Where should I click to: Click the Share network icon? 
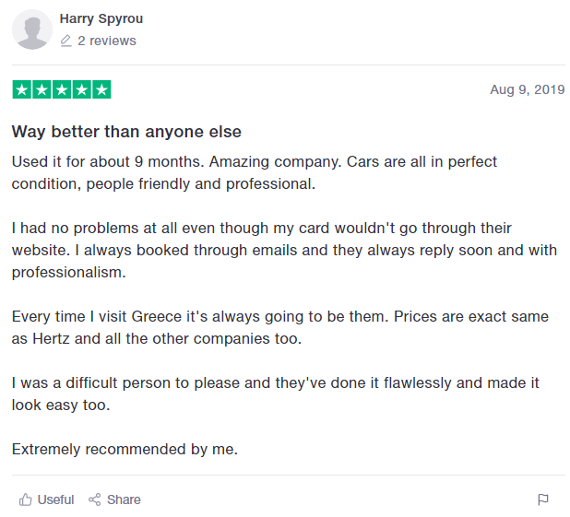[x=94, y=499]
